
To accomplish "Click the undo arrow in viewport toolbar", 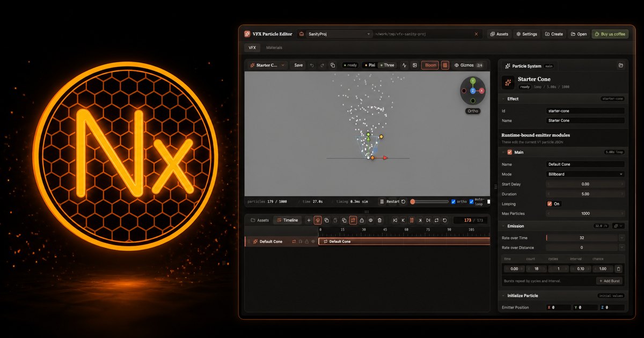I will click(x=312, y=65).
